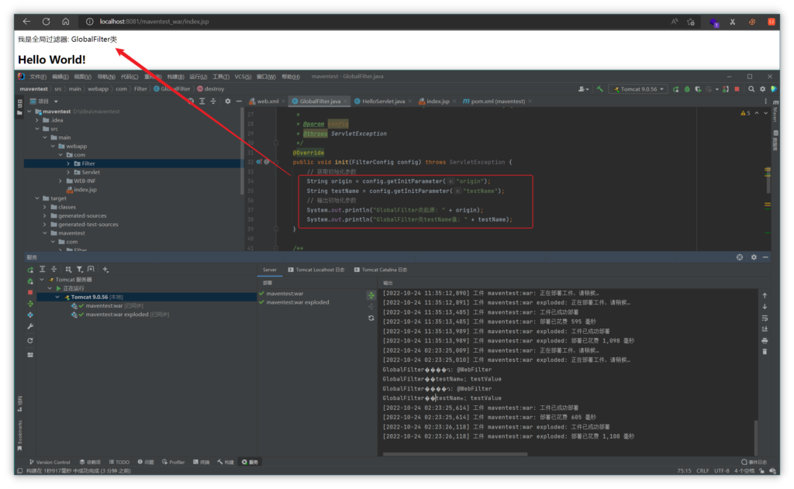794x489 pixels.
Task: Open the Tomcat 9.0.56 run configuration dropdown
Action: pyautogui.click(x=639, y=88)
